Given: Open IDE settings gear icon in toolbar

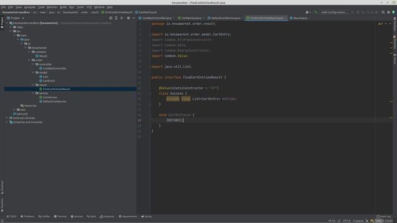Looking at the screenshot, I should 388,12.
